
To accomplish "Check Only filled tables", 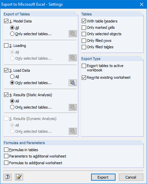I will (x=84, y=47).
